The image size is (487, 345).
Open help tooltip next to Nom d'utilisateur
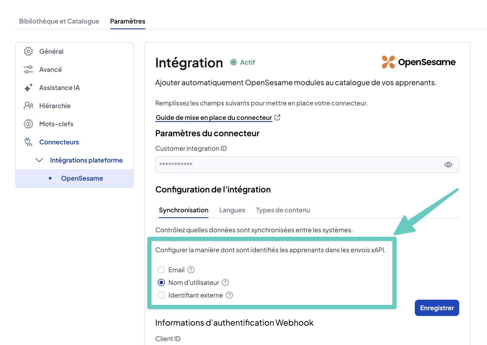coord(225,282)
